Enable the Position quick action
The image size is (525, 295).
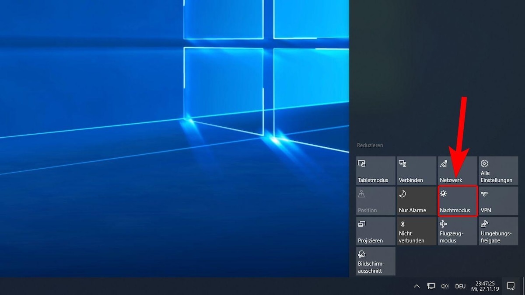tap(375, 201)
